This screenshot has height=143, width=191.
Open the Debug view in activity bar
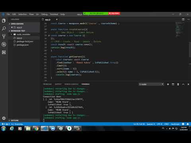(4, 44)
